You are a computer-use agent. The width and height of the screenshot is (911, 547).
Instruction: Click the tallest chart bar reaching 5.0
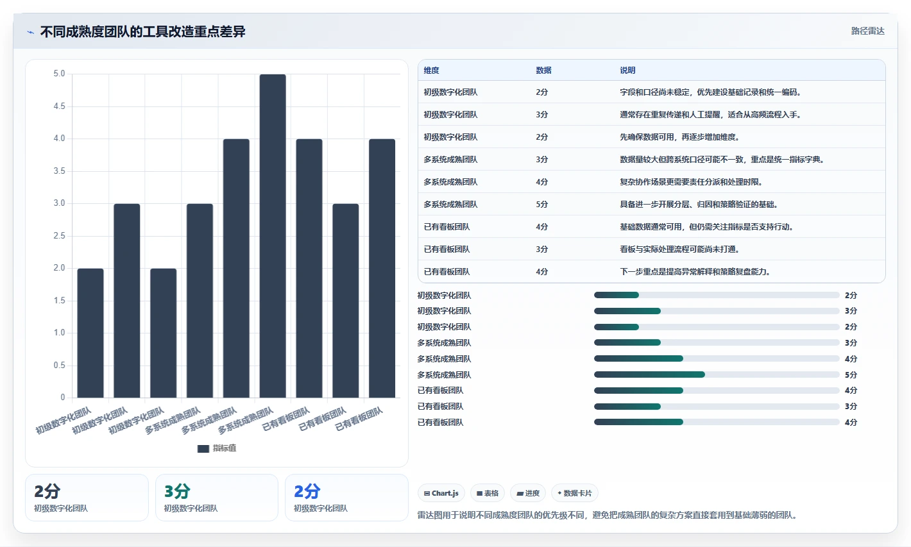coord(273,236)
